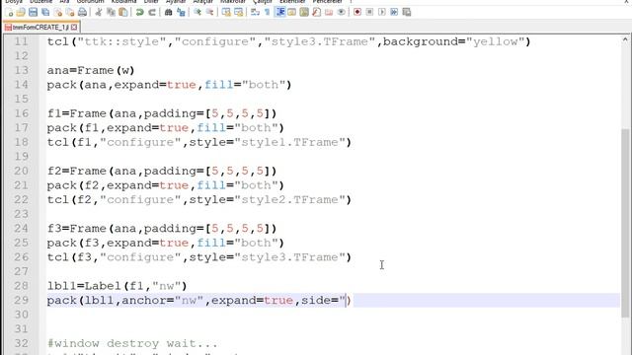
Task: Open the Dosya menu
Action: pos(14,2)
